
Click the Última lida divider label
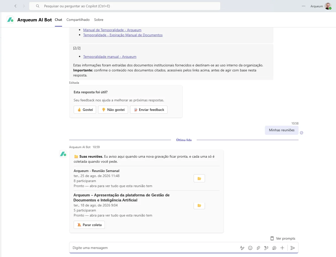click(184, 140)
